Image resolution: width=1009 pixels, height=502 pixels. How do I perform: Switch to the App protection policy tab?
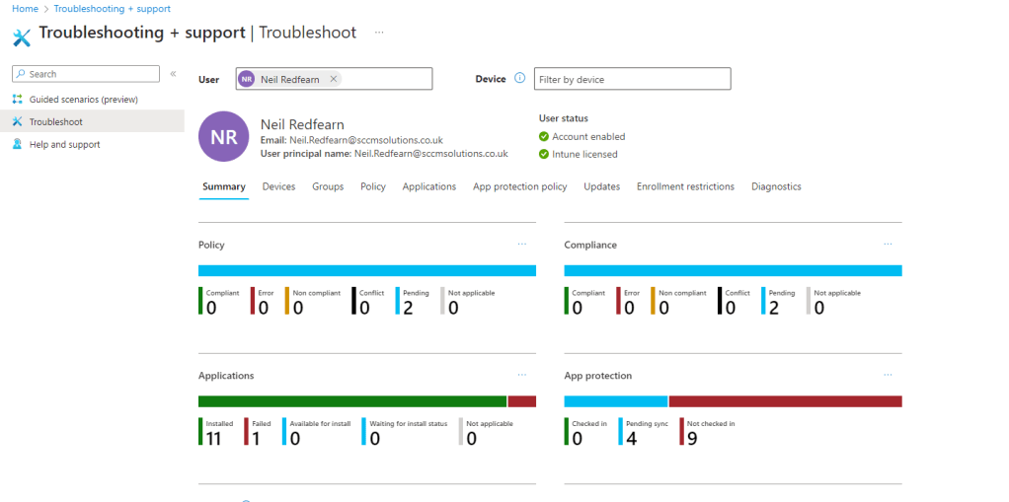click(519, 186)
